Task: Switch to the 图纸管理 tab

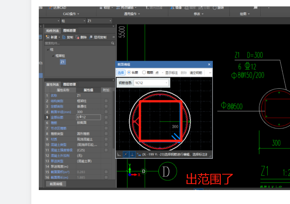Action: [x=70, y=31]
